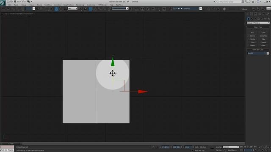
Task: Open the Graph Editors menu
Action: pyautogui.click(x=69, y=5)
